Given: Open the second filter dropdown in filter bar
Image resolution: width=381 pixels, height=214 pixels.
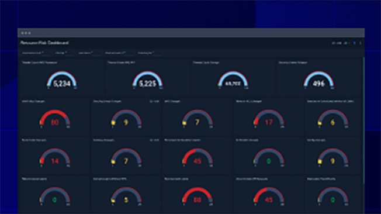Looking at the screenshot, I should [x=61, y=53].
